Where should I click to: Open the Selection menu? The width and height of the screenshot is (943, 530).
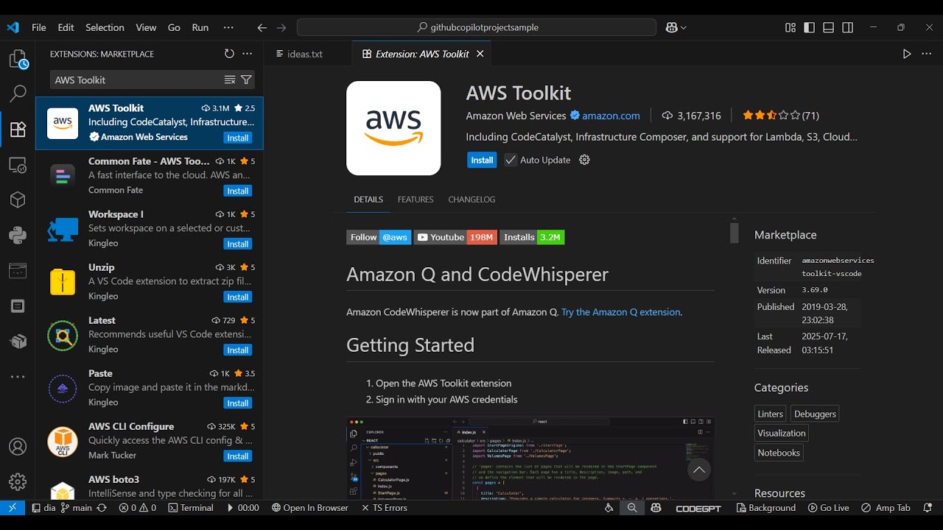pyautogui.click(x=105, y=27)
